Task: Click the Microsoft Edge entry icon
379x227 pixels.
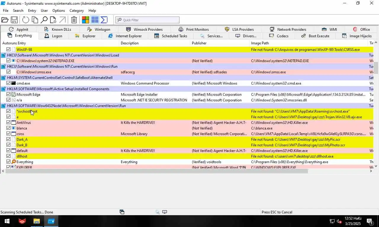Action: point(13,95)
